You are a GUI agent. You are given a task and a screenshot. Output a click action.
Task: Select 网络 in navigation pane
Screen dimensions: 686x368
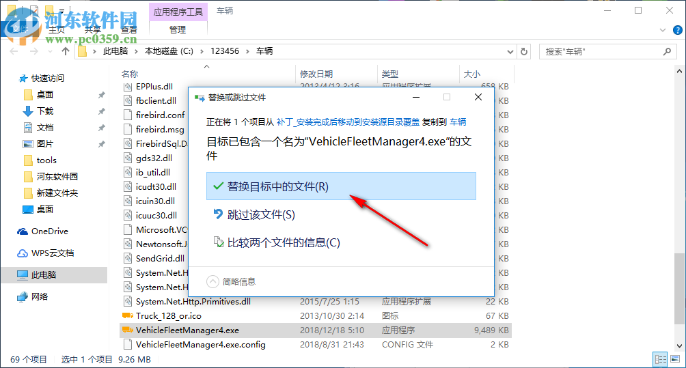click(x=40, y=297)
